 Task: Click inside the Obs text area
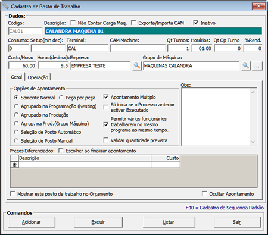click(216, 117)
